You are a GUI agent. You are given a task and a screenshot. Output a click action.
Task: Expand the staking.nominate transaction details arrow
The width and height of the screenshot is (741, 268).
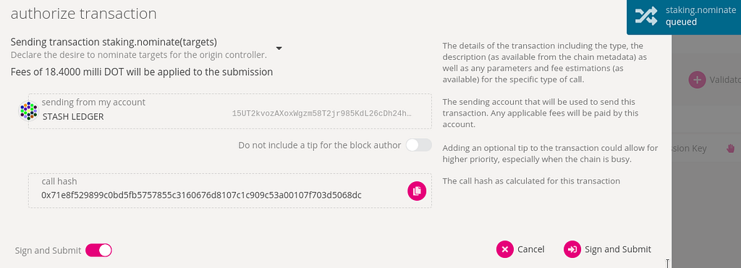click(x=279, y=48)
